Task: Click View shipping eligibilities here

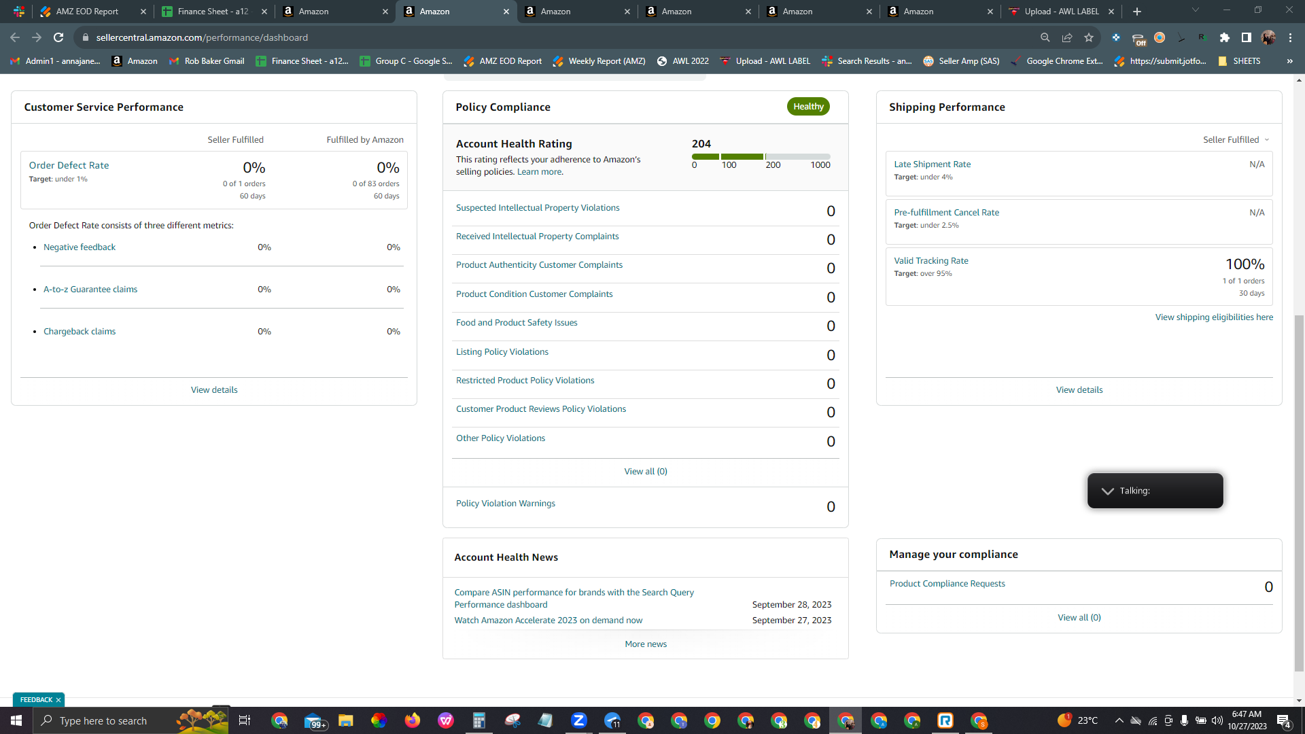Action: [1214, 317]
